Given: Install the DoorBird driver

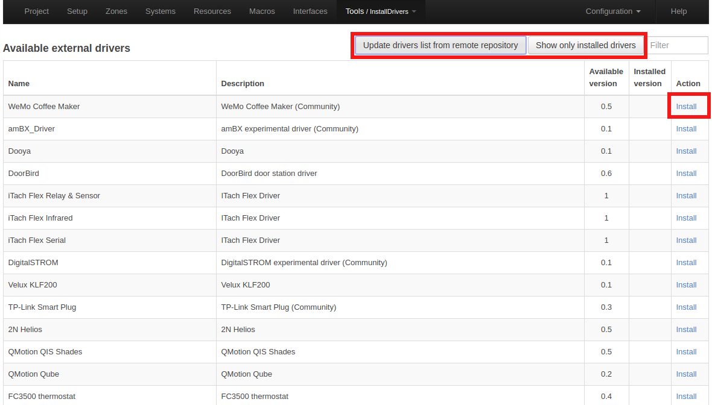Looking at the screenshot, I should [686, 173].
